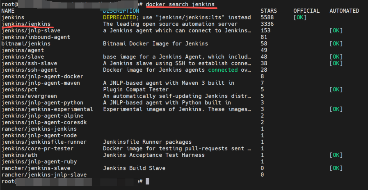Click the 'A JNLP-based agent with Python' description

pos(167,103)
